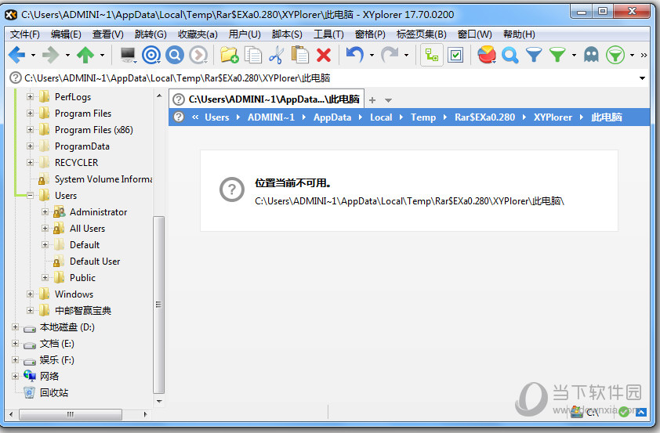The image size is (660, 433).
Task: Click the tree horizontal scrollbar thumb
Action: pyautogui.click(x=71, y=414)
